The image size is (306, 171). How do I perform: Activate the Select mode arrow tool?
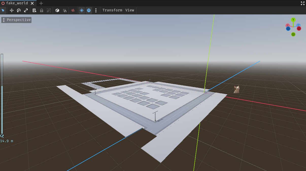click(x=3, y=10)
